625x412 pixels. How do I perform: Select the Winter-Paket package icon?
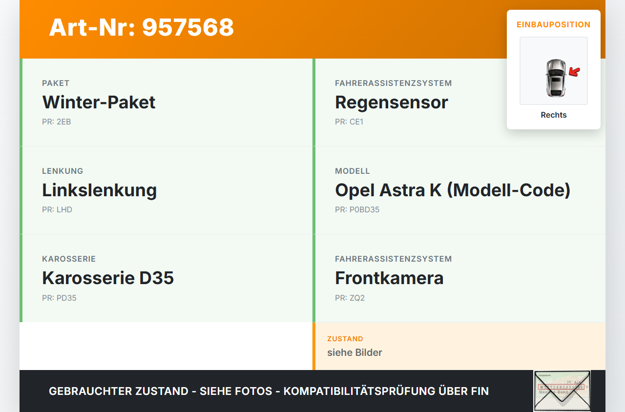99,102
